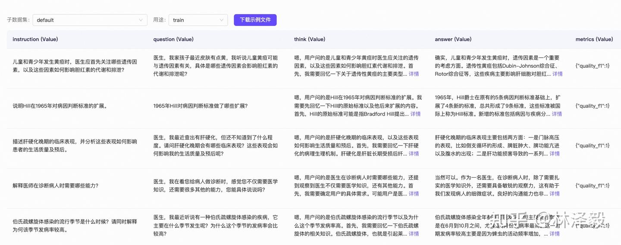621x245 pixels.
Task: Select instruction text 解释医师在诊断病人时需要哪些能力
Action: coord(56,186)
